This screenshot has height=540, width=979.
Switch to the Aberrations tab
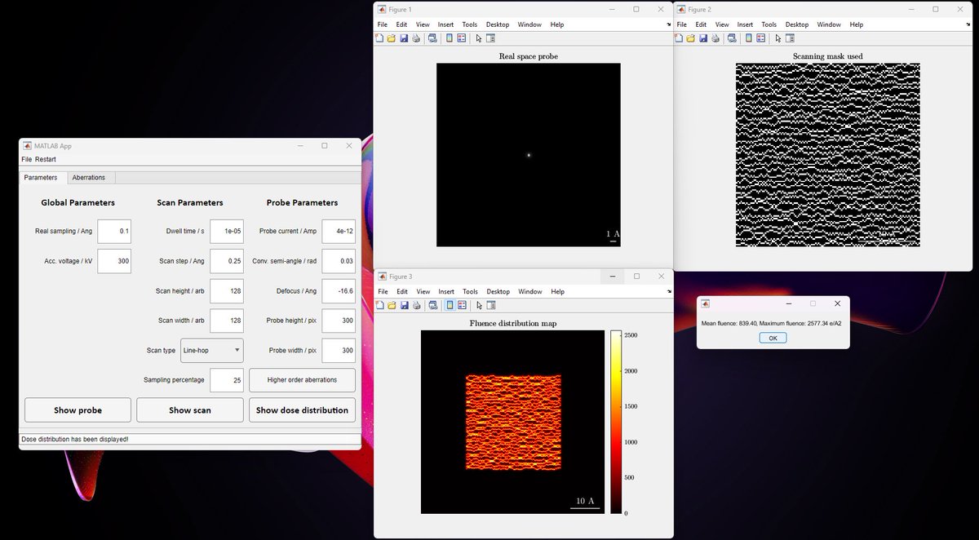click(x=89, y=177)
